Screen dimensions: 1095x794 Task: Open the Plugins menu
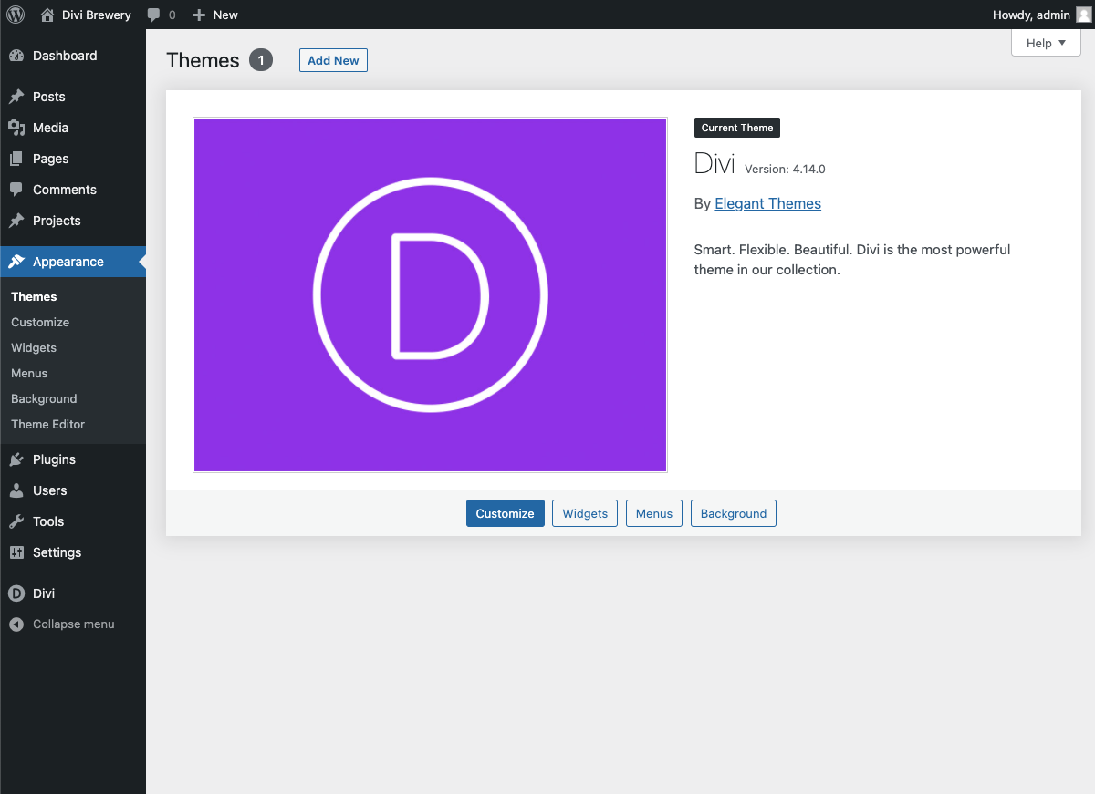tap(73, 459)
